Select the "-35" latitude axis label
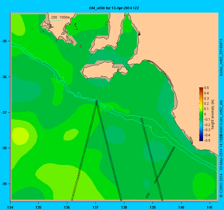Screen dimensions: 224x210 pyautogui.click(x=4, y=41)
